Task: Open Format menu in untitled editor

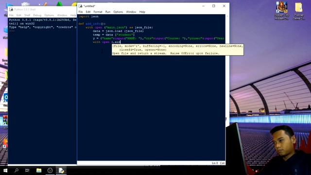Action: click(x=98, y=12)
